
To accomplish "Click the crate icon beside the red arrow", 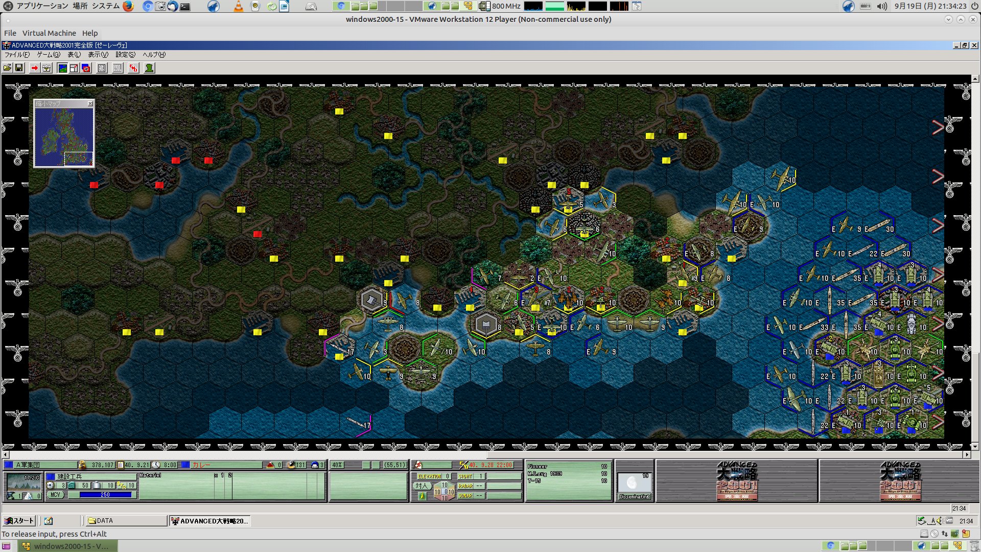I will point(46,68).
